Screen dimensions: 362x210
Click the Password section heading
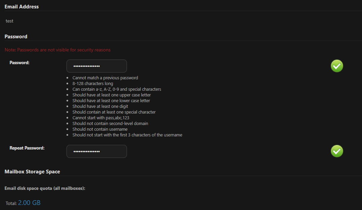[x=16, y=36]
